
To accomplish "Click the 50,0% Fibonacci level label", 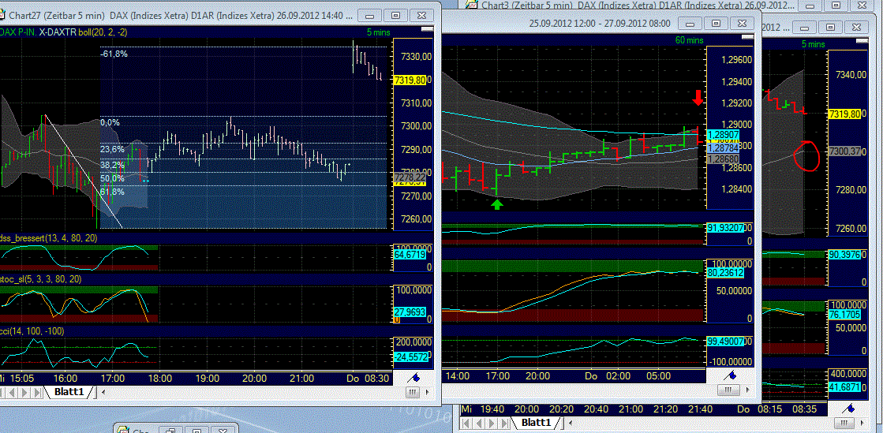I will click(x=112, y=178).
